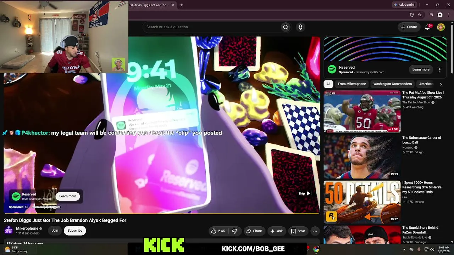Open the GTA 6 50 Details thumbnail
454x255 pixels.
coord(362,202)
